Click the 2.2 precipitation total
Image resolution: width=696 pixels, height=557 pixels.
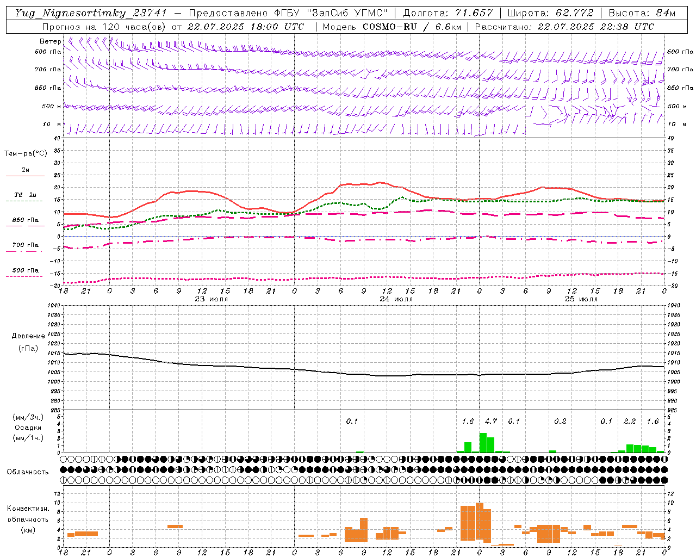click(630, 421)
